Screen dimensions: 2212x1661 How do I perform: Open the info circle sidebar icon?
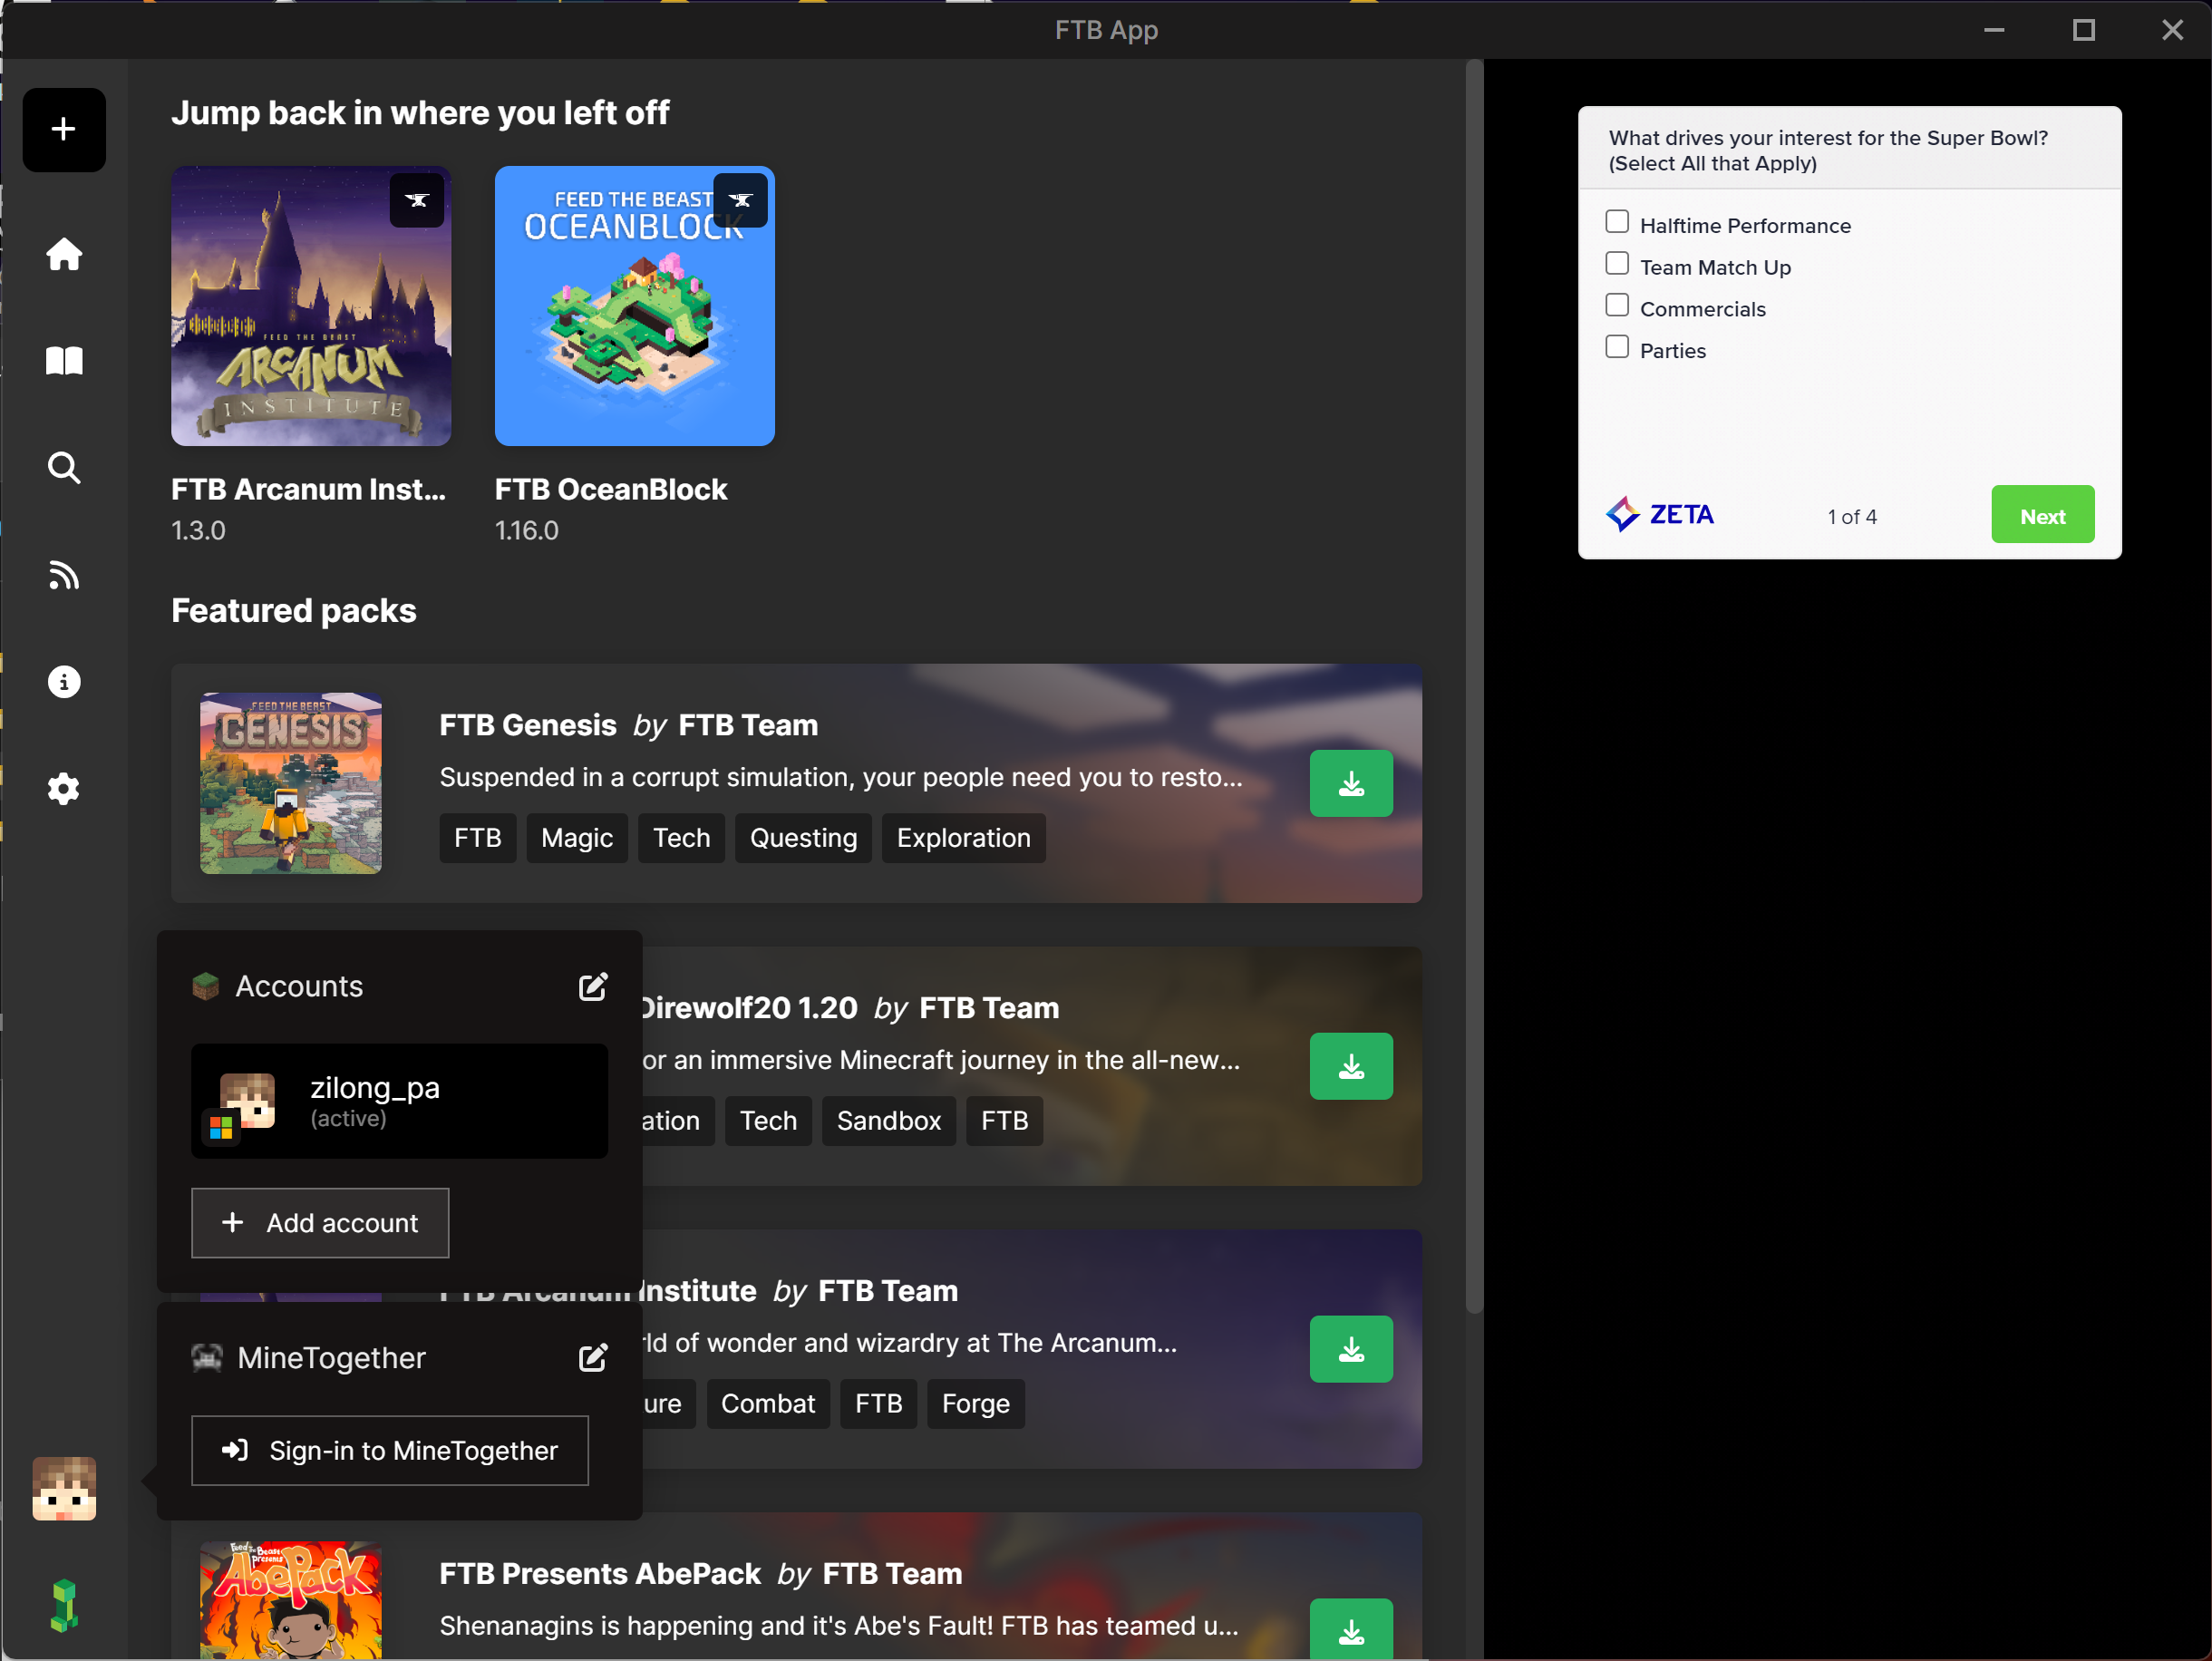(64, 682)
